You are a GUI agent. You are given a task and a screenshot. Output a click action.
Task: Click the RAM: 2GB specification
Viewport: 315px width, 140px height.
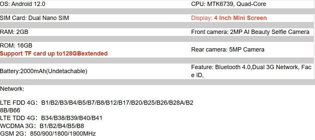[x=14, y=32]
